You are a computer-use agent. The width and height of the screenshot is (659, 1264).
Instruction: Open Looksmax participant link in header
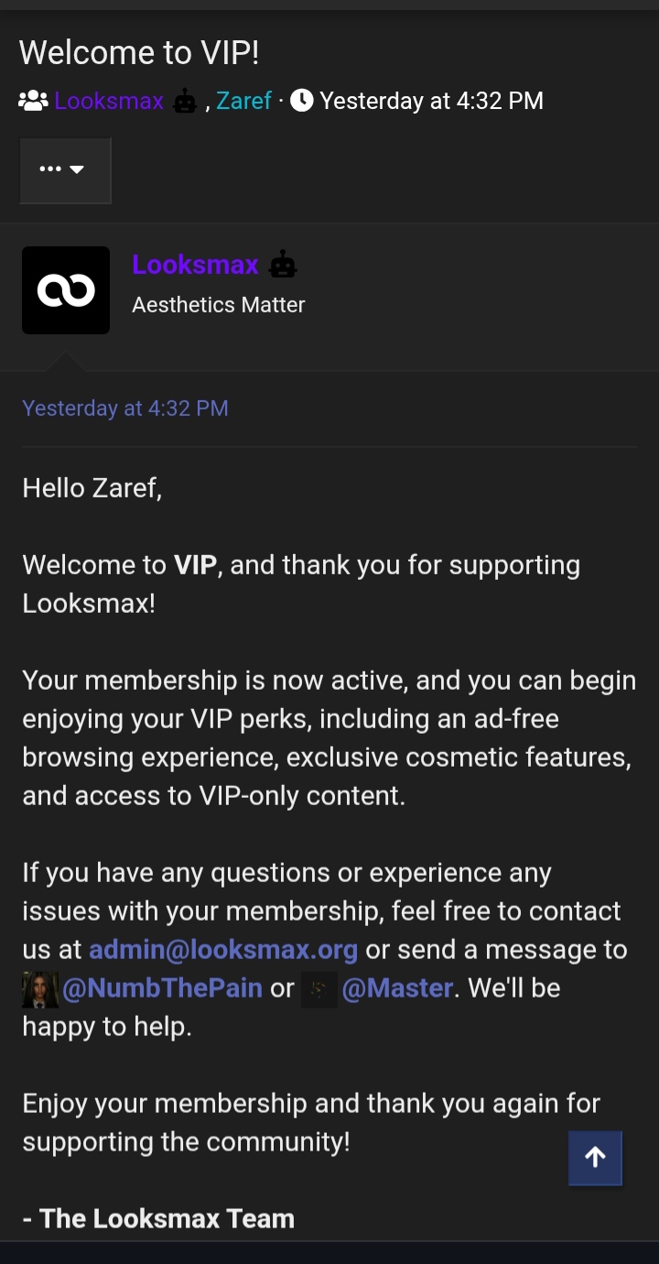[x=109, y=101]
